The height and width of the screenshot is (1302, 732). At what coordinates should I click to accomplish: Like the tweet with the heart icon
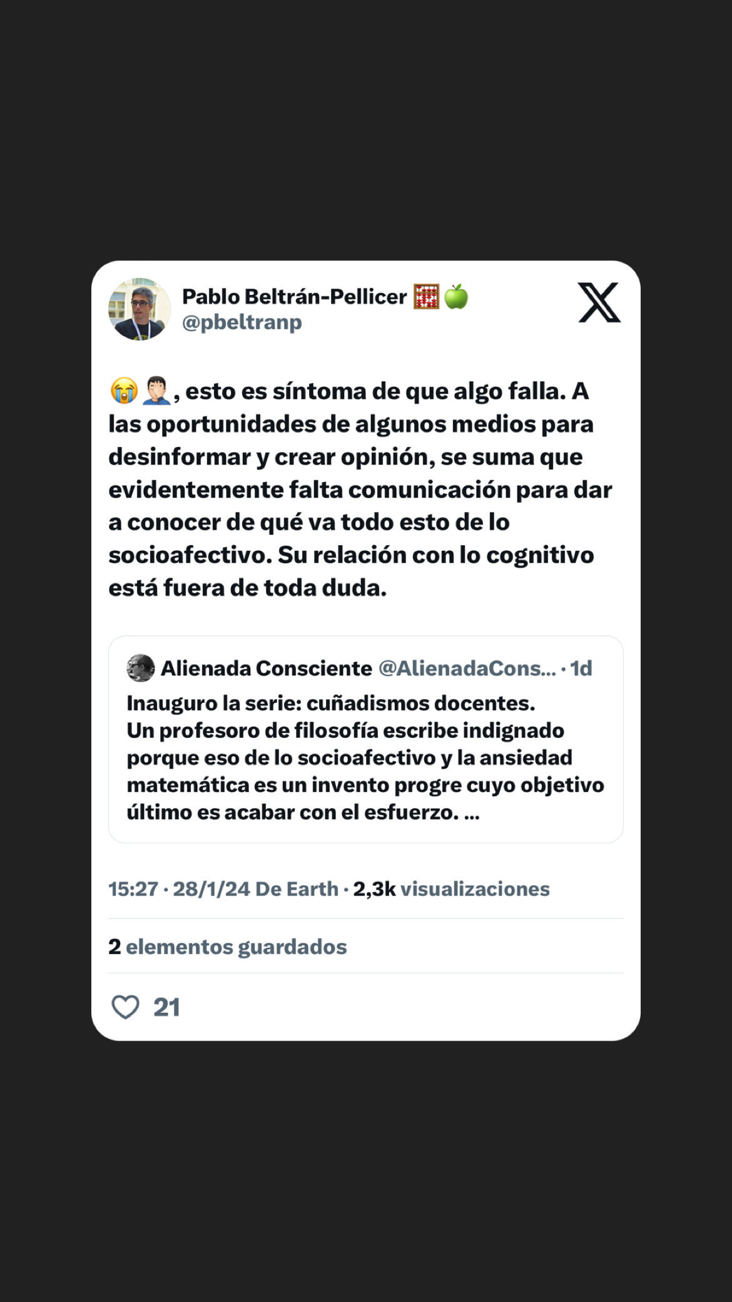click(125, 1007)
